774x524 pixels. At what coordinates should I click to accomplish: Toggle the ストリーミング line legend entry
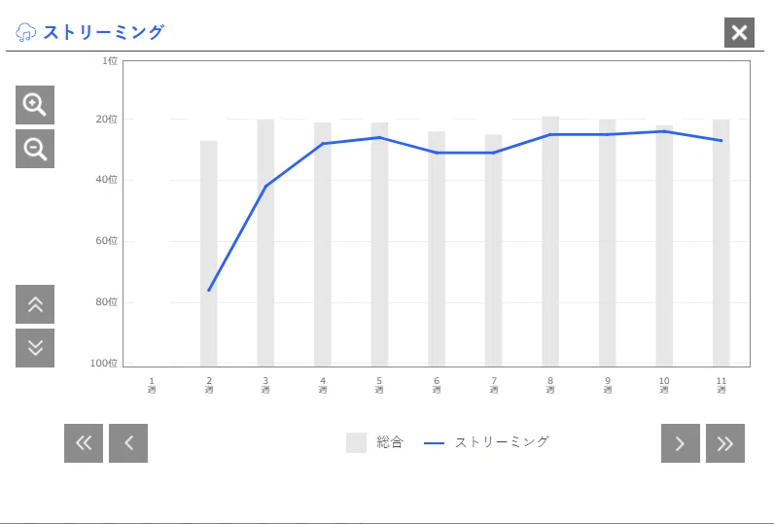[487, 442]
